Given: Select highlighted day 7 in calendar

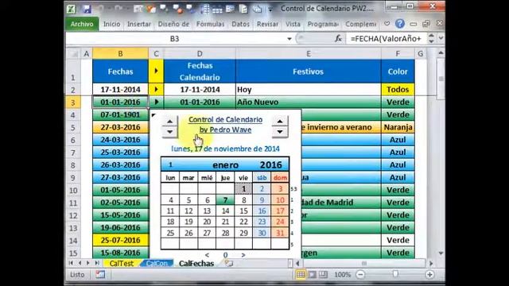Looking at the screenshot, I should [225, 200].
